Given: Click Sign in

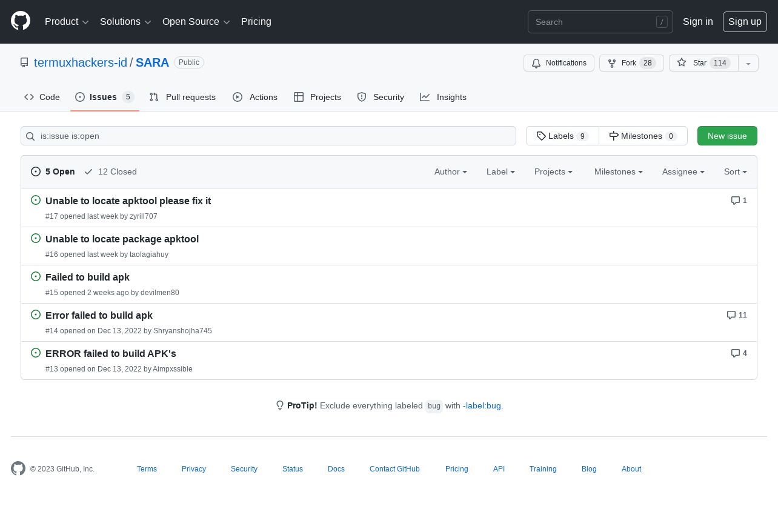Looking at the screenshot, I should (698, 22).
